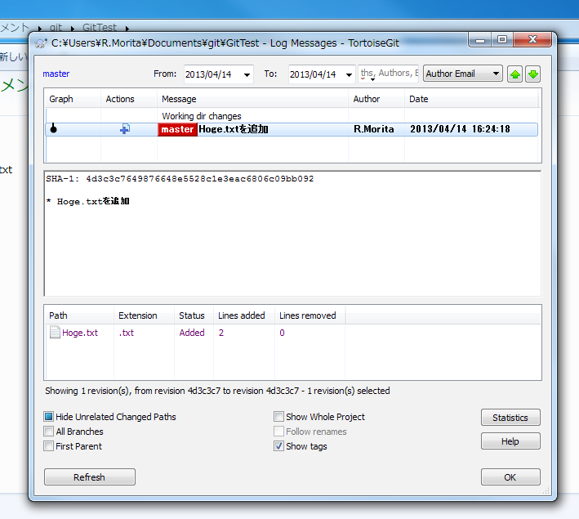This screenshot has height=519, width=579.
Task: Click the Actions column header
Action: (x=129, y=99)
